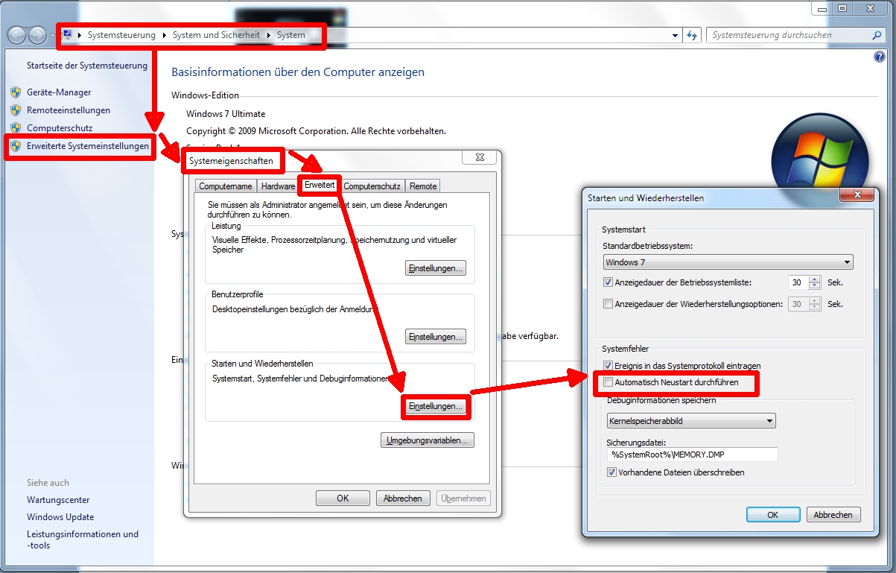Click the blue help question mark icon

(x=879, y=58)
